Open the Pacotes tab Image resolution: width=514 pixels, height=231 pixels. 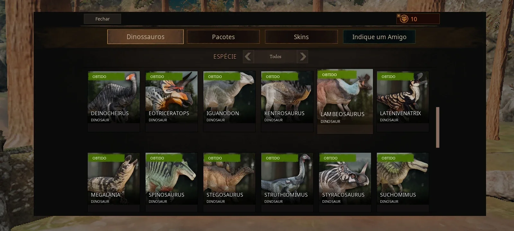[223, 37]
